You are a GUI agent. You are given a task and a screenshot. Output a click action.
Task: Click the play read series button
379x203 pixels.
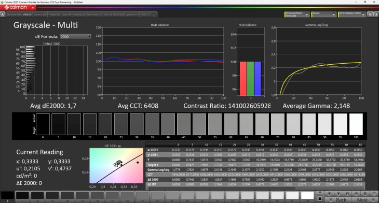pyautogui.click(x=339, y=194)
